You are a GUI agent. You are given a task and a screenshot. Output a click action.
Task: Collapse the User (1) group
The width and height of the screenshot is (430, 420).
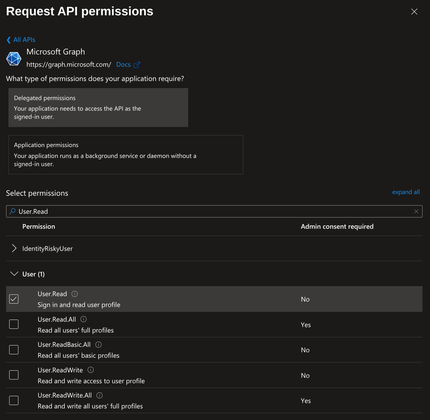click(x=14, y=274)
